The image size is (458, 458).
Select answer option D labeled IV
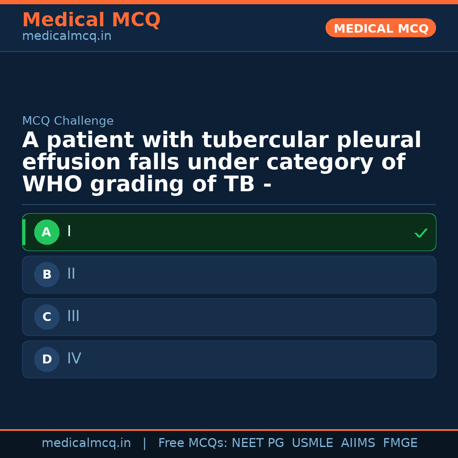tap(229, 359)
